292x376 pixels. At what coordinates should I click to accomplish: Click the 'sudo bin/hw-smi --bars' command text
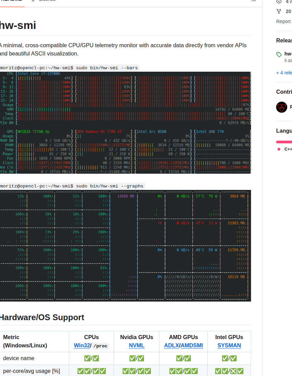coord(107,68)
